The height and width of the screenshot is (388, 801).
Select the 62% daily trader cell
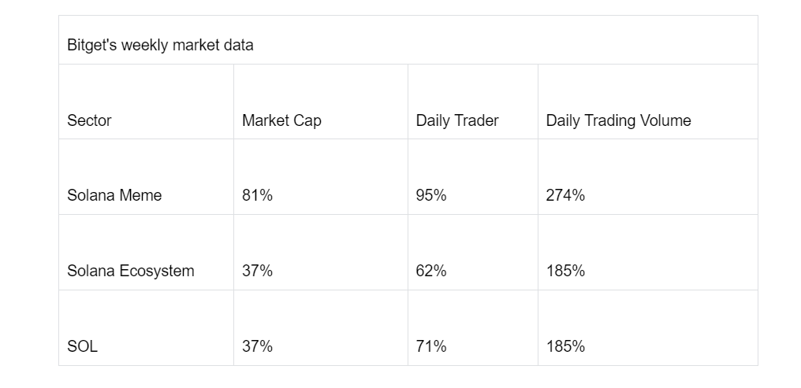(x=431, y=271)
